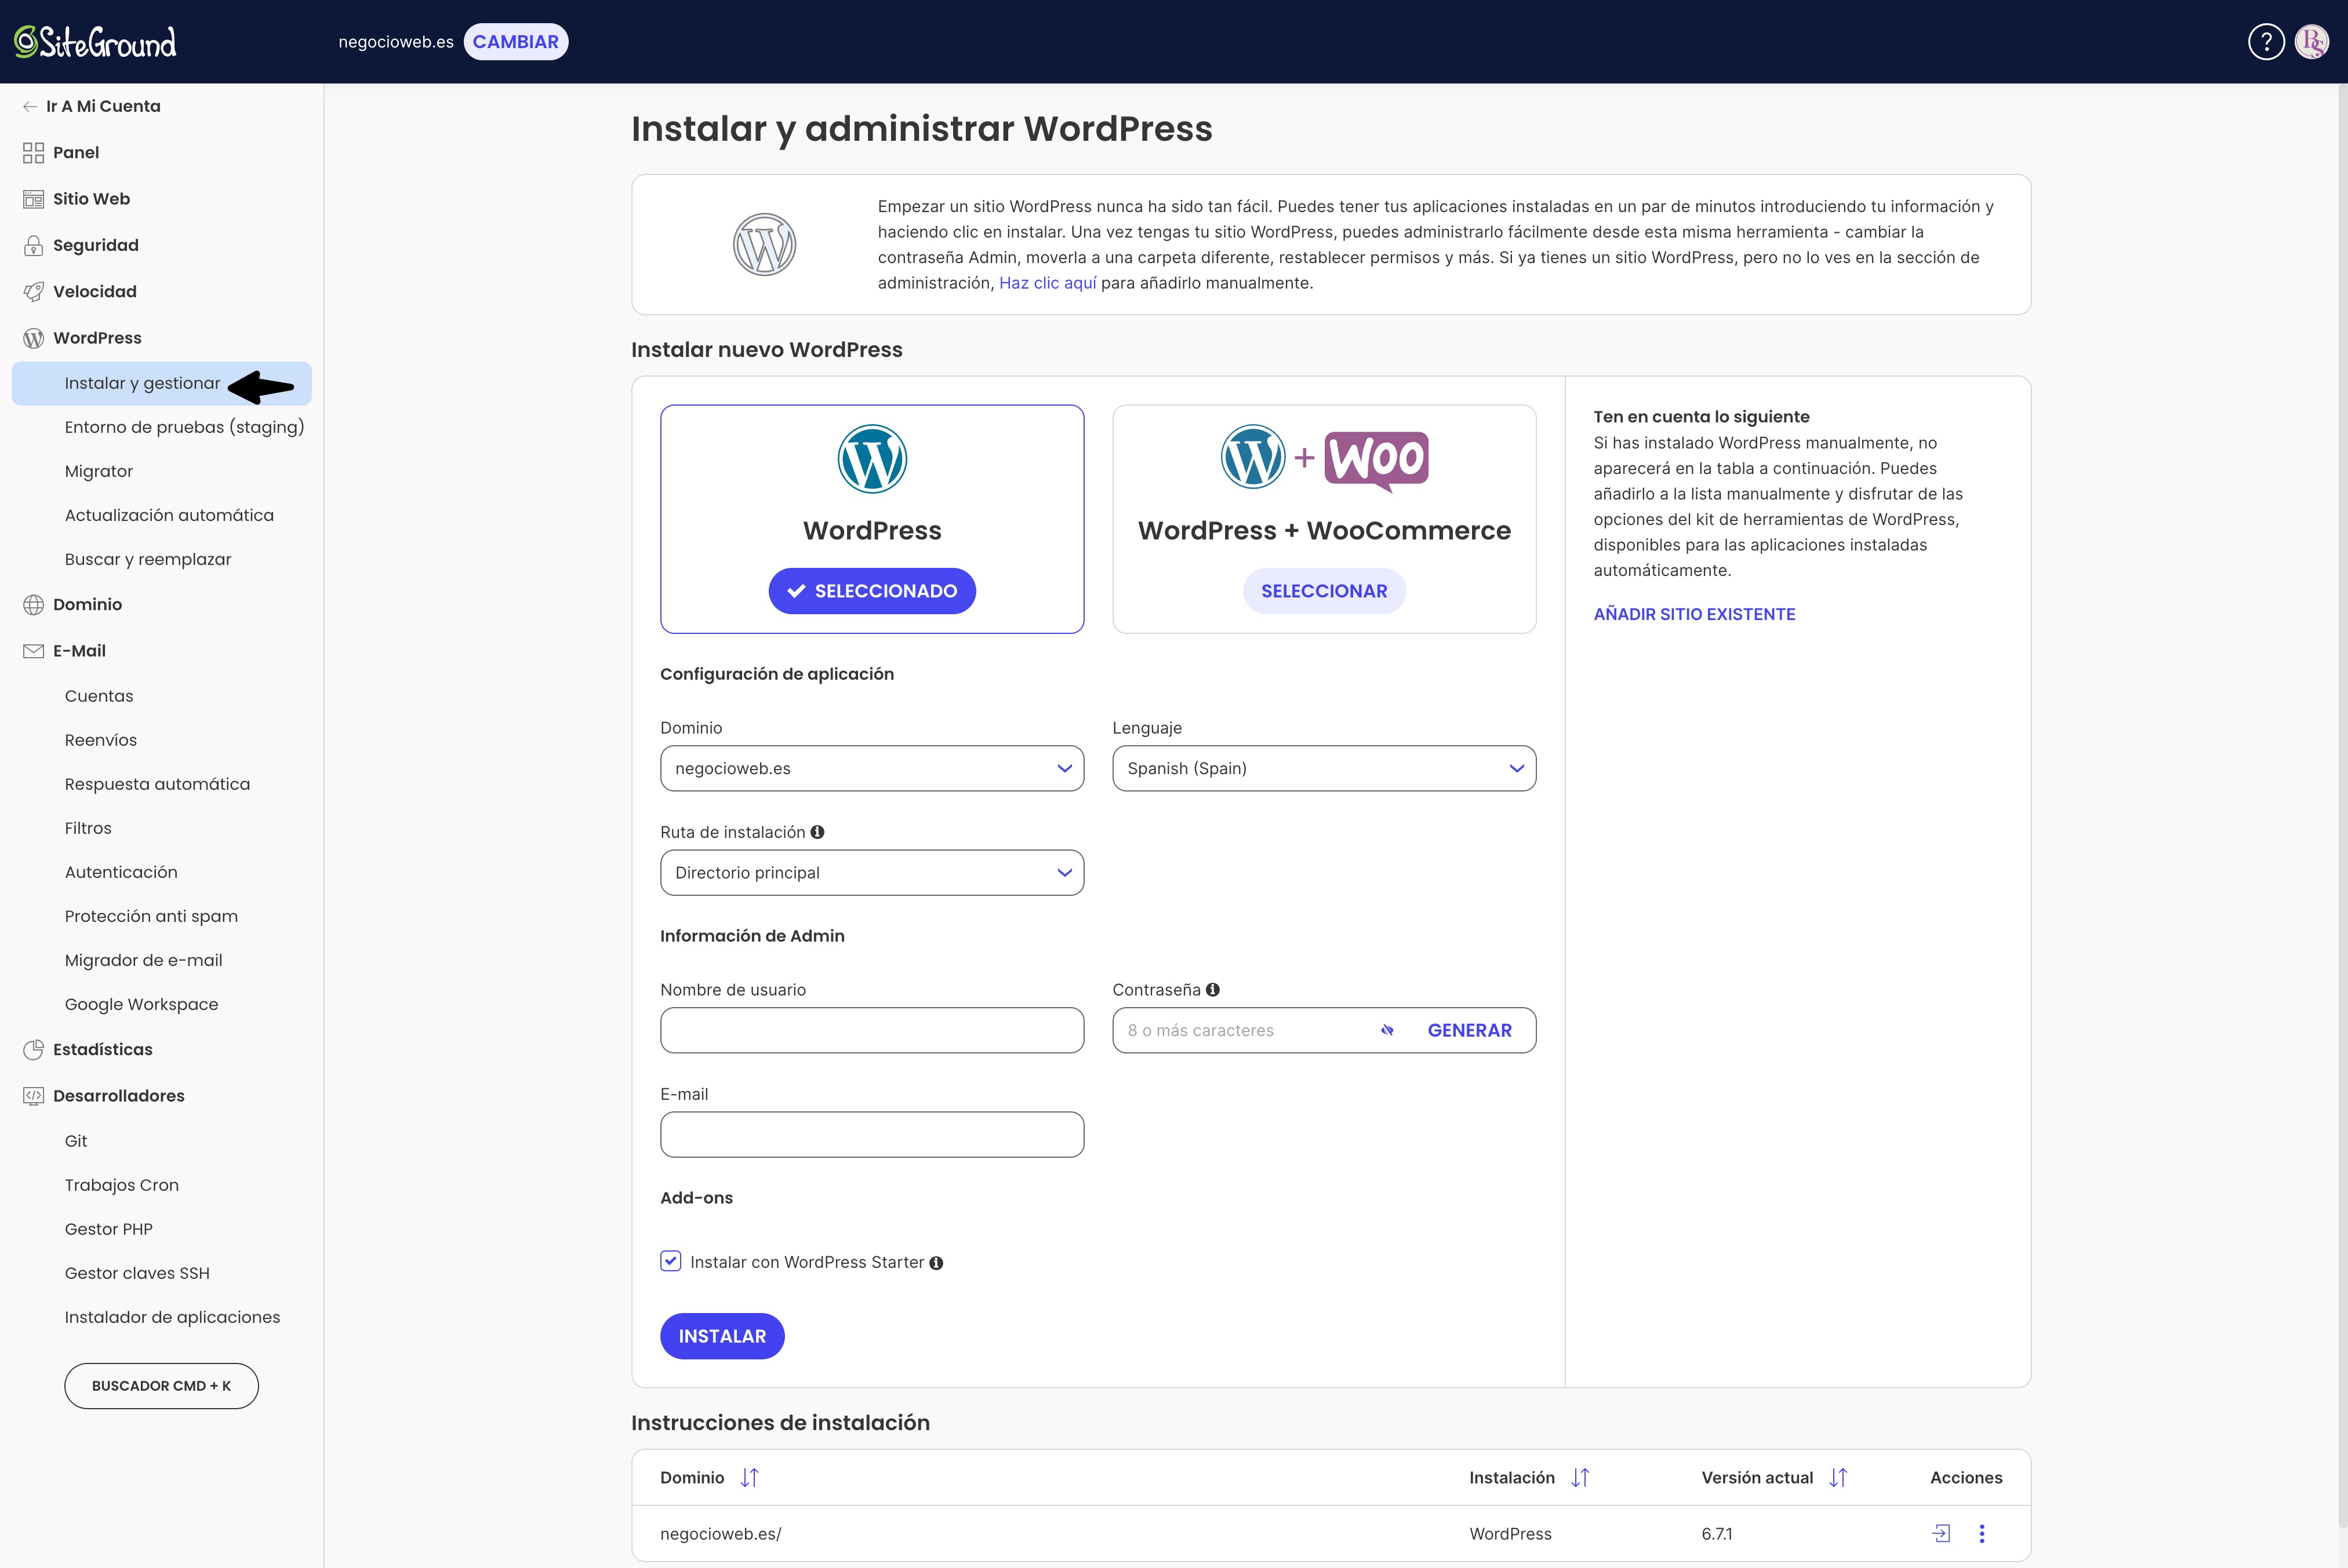Open Protección anti spam
Viewport: 2348px width, 1568px height.
point(151,917)
